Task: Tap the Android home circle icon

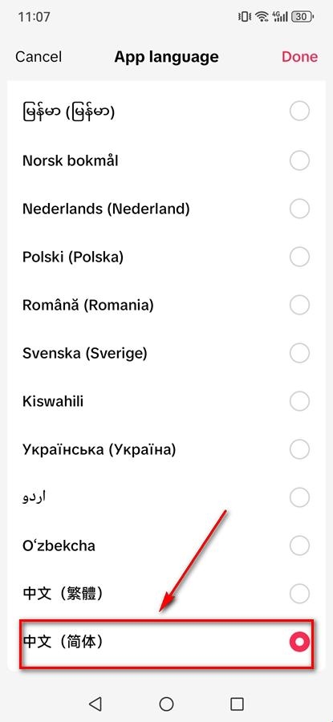Action: point(166,704)
